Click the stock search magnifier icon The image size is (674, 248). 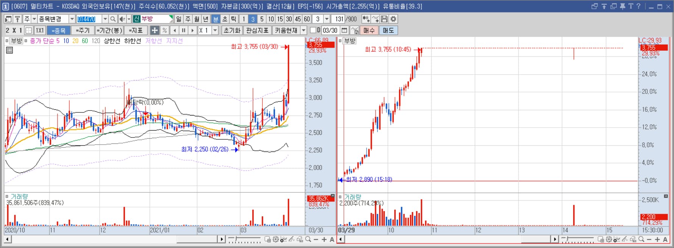coord(112,19)
